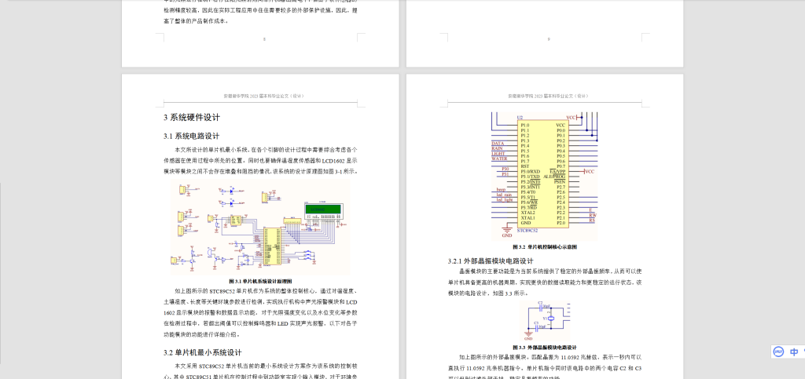The height and width of the screenshot is (379, 805).
Task: Select the system schematic figure 3.1 image
Action: point(260,227)
